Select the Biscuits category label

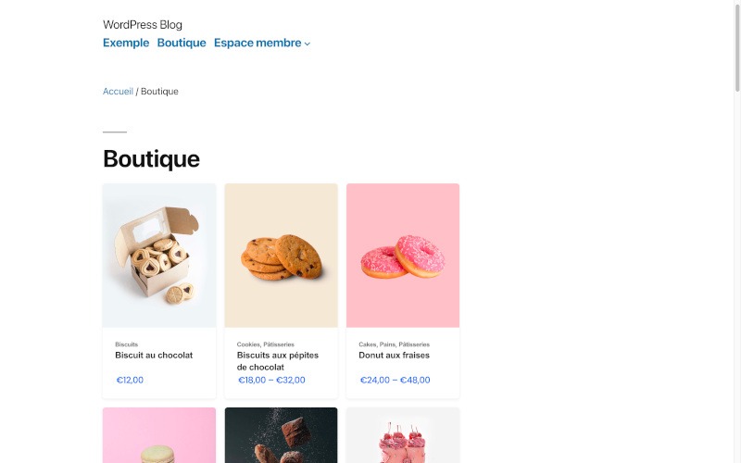[126, 344]
